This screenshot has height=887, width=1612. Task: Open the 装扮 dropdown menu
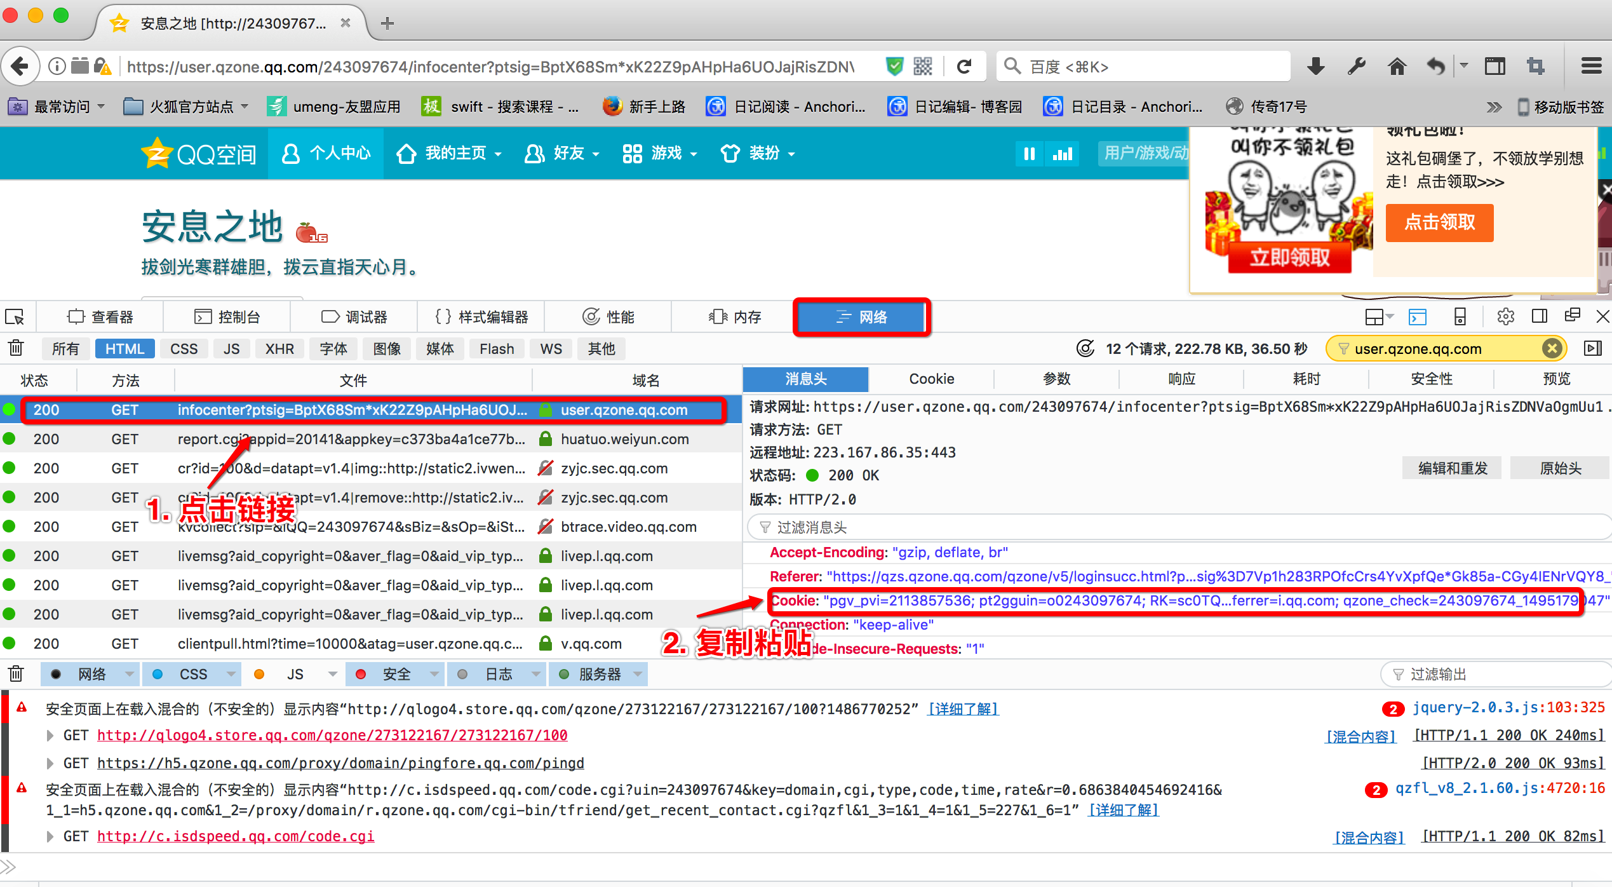pos(758,153)
